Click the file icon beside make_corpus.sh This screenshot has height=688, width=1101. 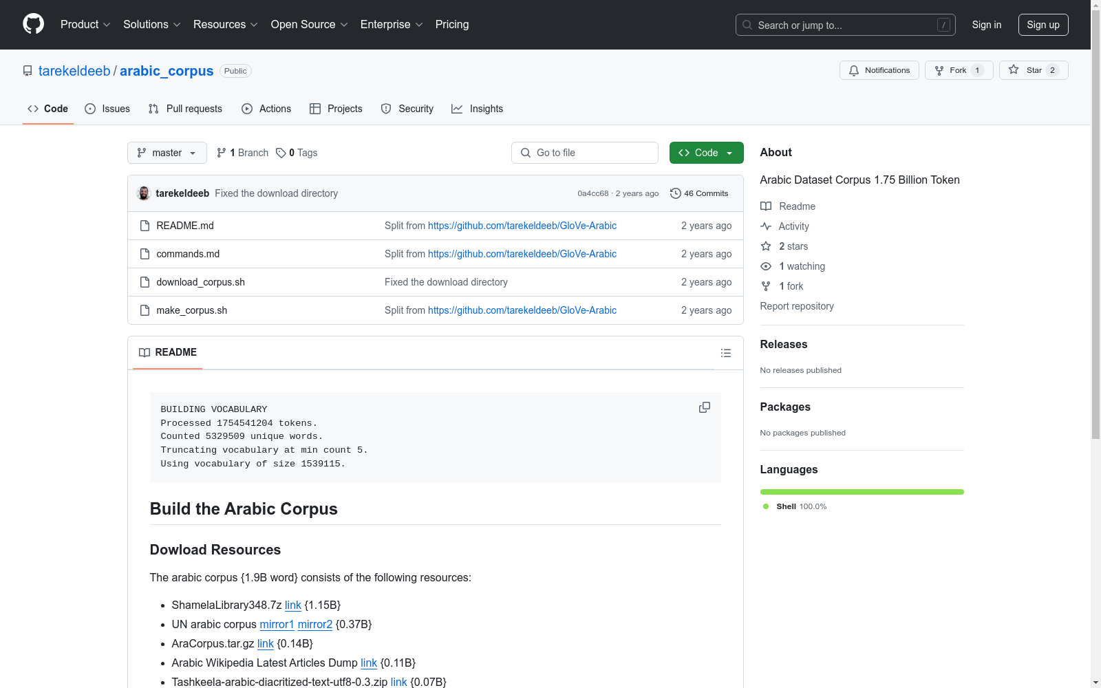145,310
